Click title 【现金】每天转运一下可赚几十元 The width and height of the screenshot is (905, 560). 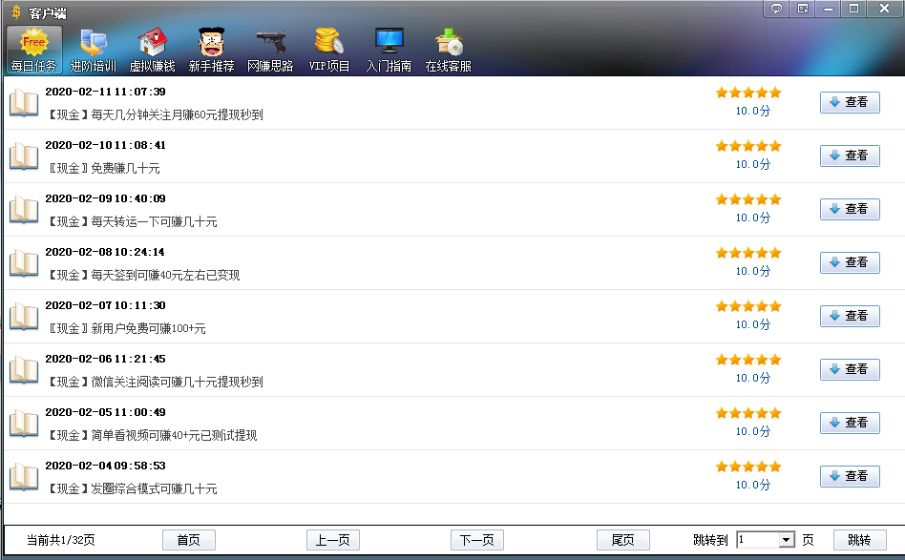132,221
